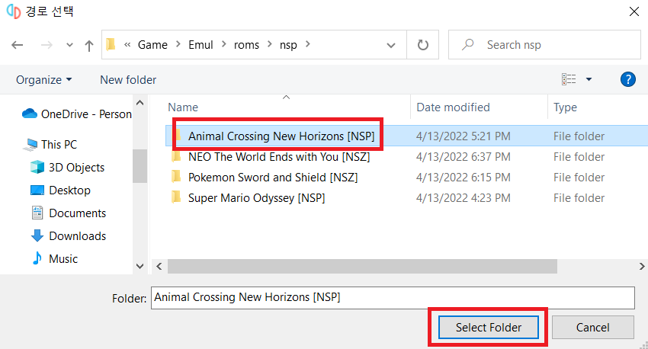Expand the chevron after the Emul breadcrumb
Screen dimensions: 648x349
click(223, 44)
